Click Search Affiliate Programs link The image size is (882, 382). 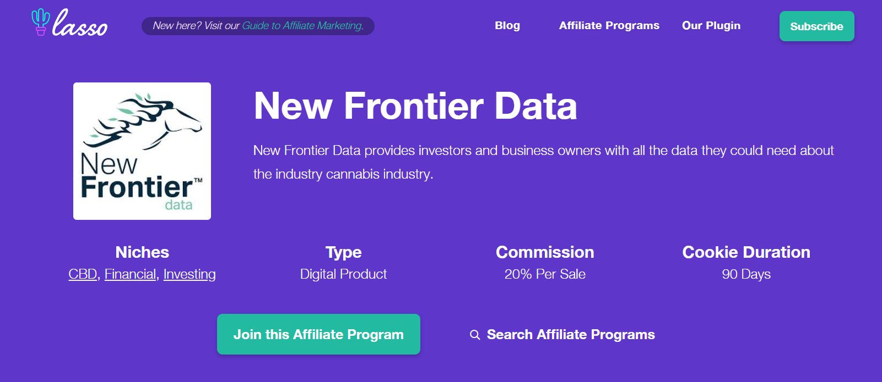[571, 335]
